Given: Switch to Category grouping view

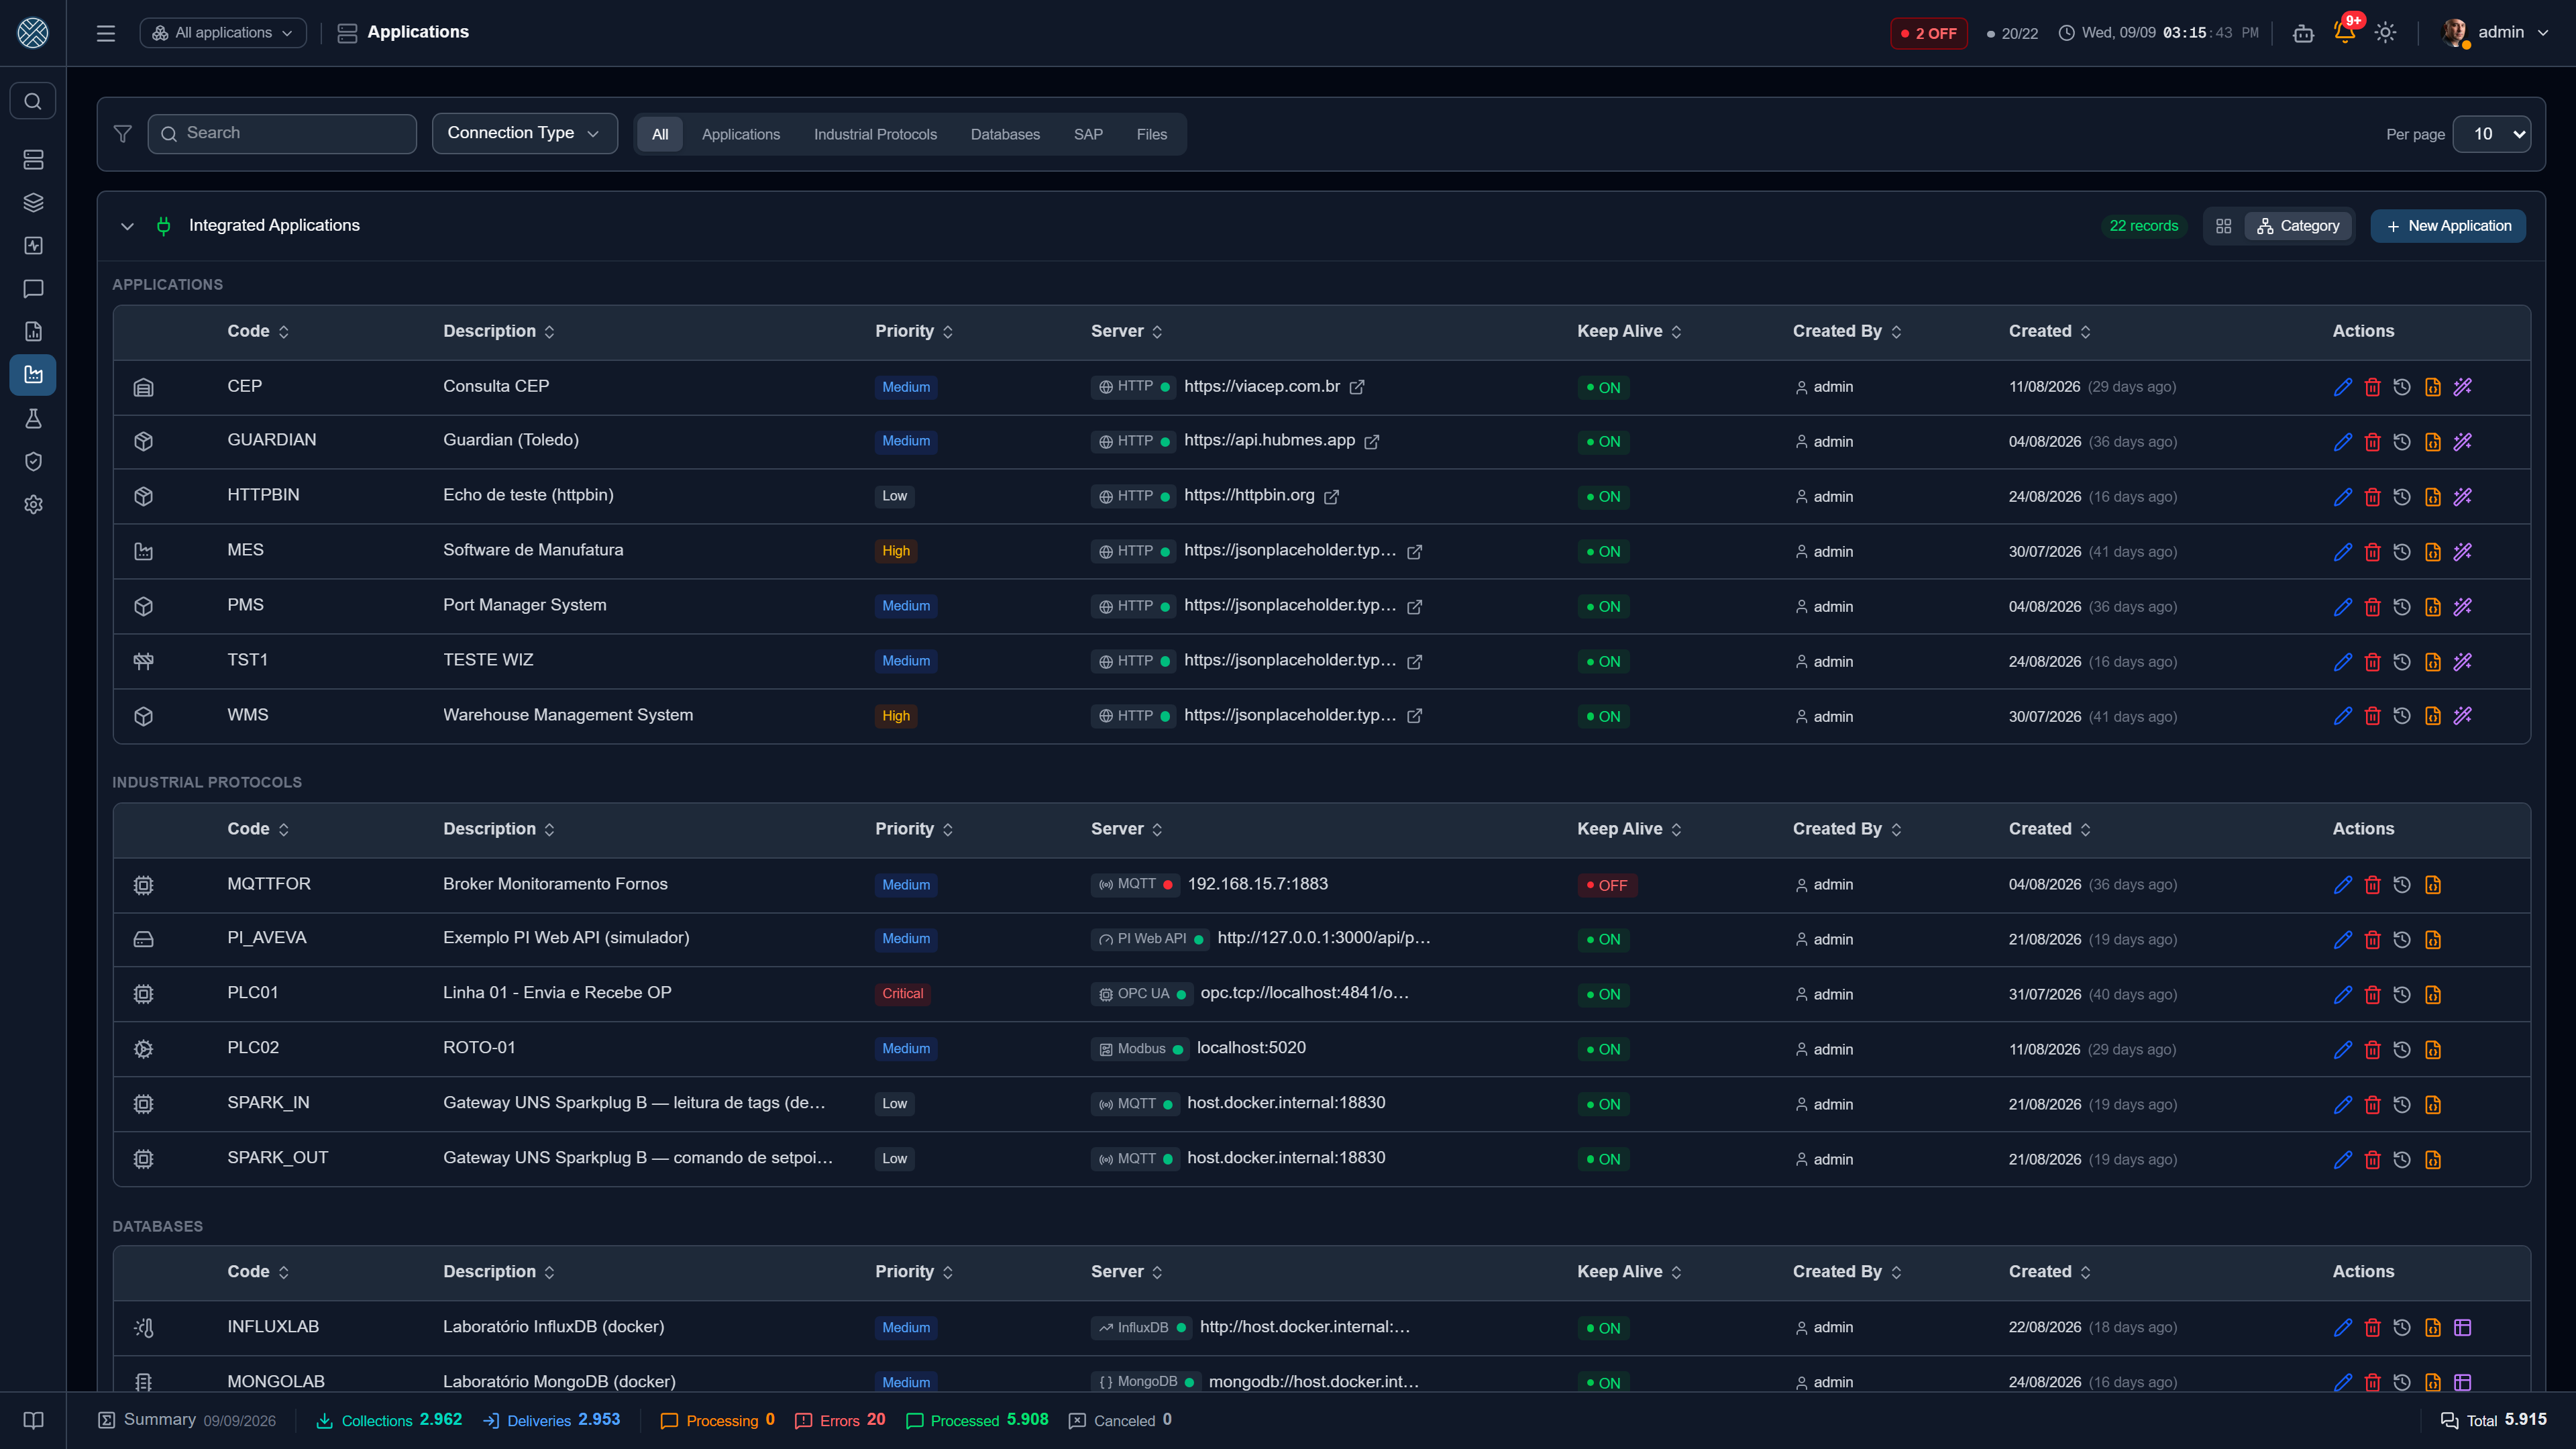Looking at the screenshot, I should [2298, 226].
